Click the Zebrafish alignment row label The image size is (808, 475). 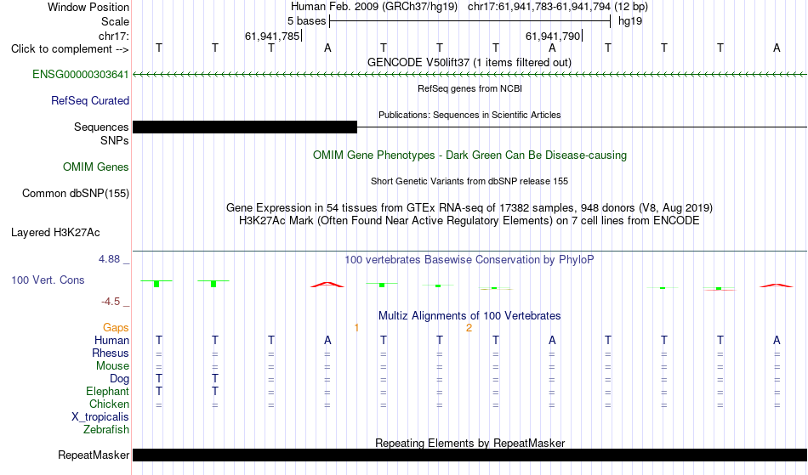click(106, 430)
